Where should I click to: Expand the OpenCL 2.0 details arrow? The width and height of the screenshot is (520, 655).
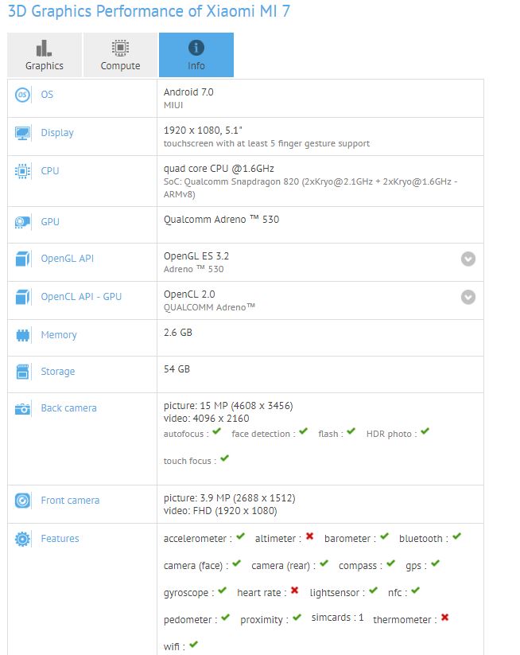[468, 297]
